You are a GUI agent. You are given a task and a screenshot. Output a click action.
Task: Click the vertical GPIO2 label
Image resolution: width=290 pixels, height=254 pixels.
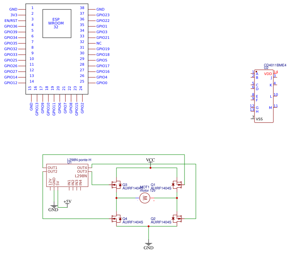point(82,108)
